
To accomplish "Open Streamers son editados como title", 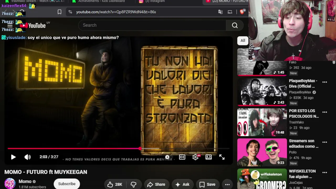I will (x=304, y=144).
